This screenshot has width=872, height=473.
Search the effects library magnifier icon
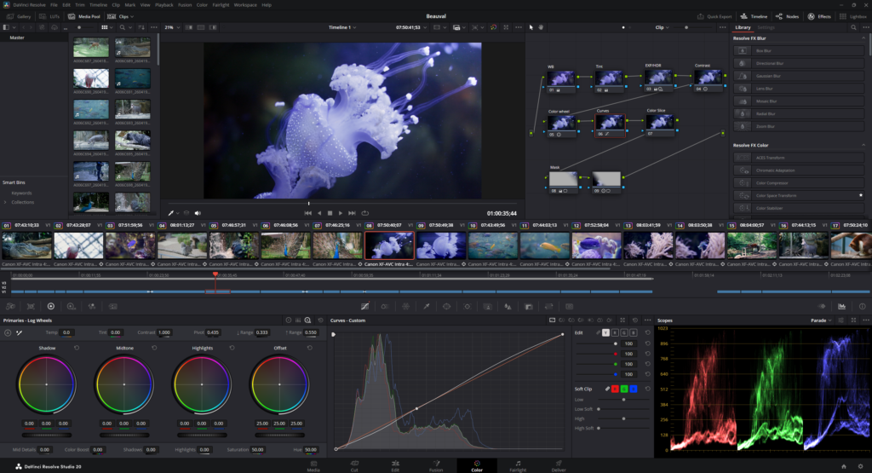[x=853, y=27]
